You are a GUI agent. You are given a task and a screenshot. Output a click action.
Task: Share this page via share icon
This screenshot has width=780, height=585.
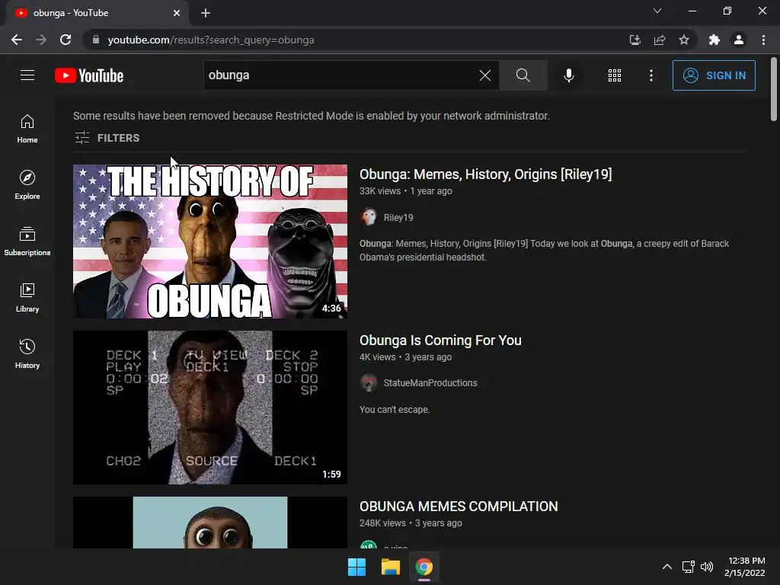660,40
